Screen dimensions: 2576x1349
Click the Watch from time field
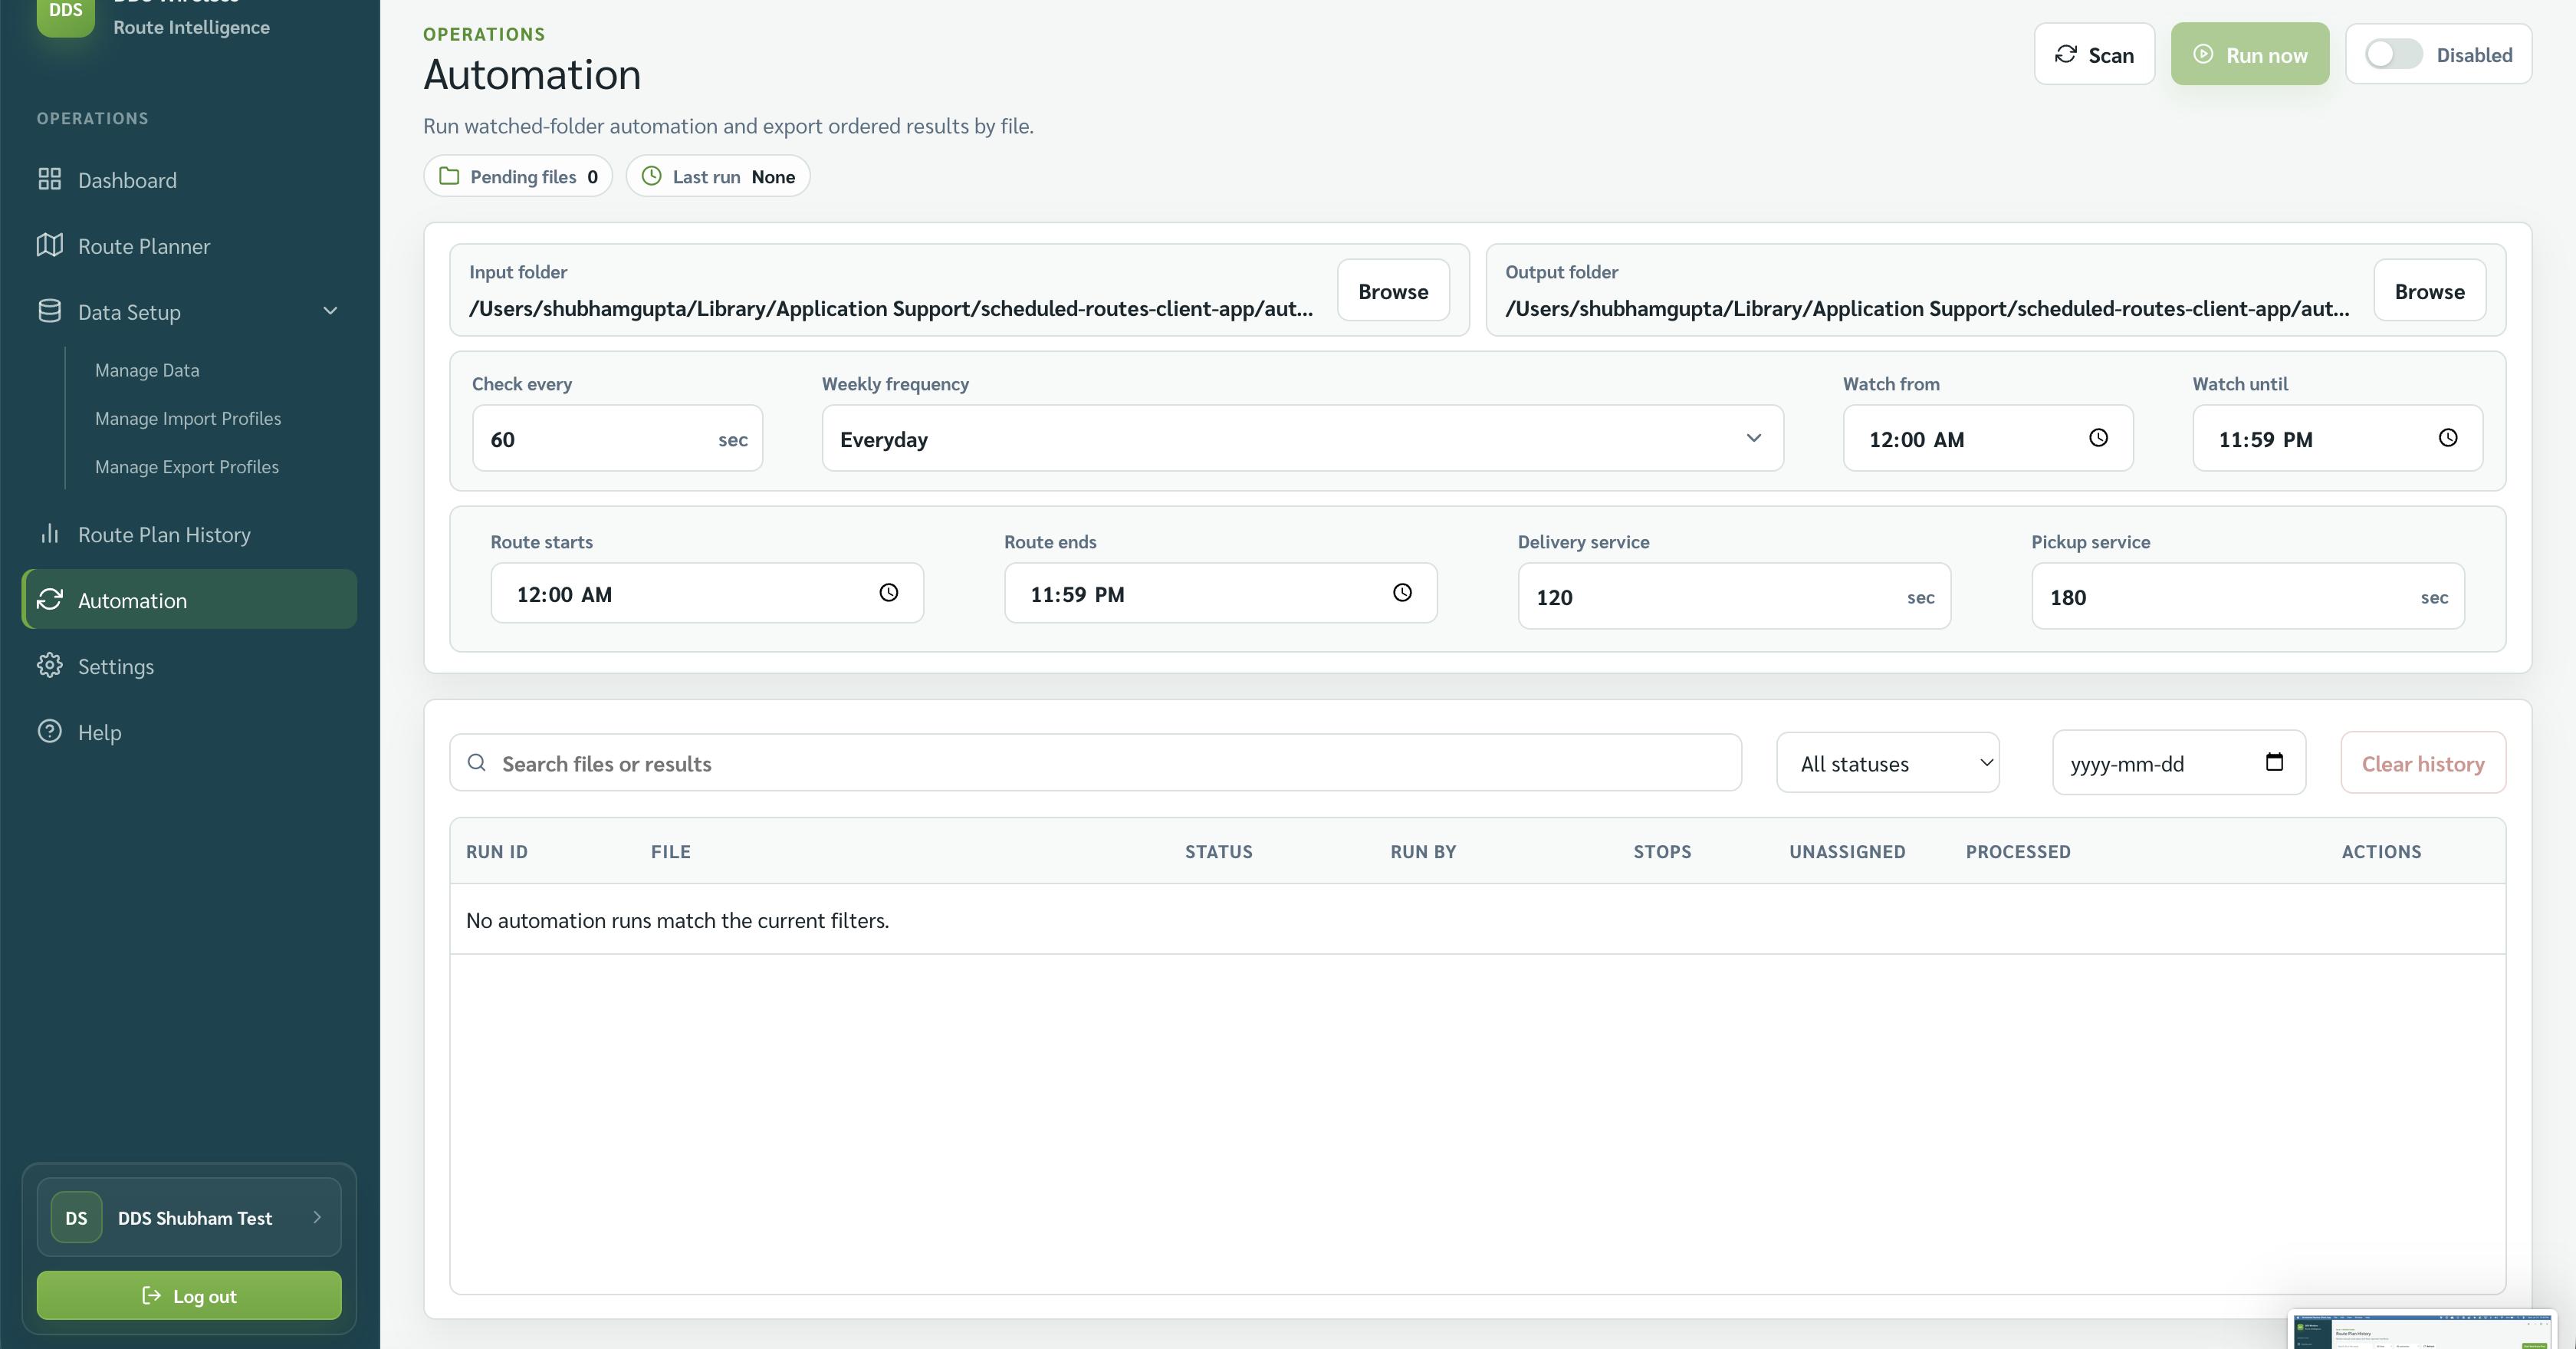[x=1988, y=438]
